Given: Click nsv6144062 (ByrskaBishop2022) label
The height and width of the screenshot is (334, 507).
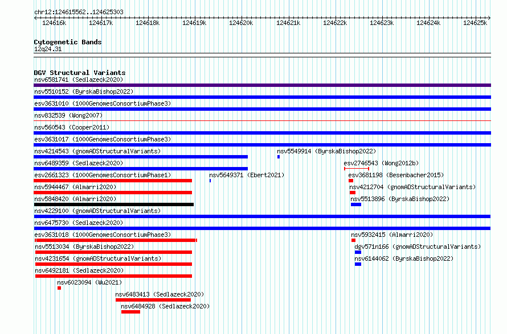Looking at the screenshot, I should pyautogui.click(x=404, y=258).
